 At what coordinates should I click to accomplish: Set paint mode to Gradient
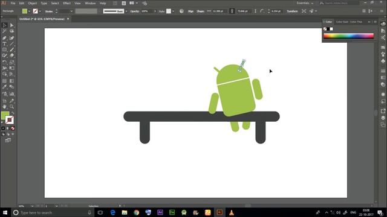point(8,128)
